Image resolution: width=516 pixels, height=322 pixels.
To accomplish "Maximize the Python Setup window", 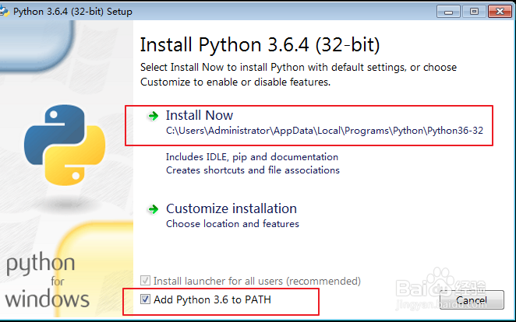I will pos(472,12).
